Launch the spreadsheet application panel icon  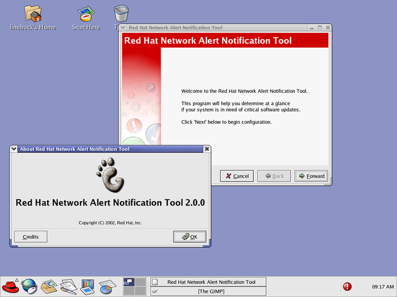(x=107, y=286)
